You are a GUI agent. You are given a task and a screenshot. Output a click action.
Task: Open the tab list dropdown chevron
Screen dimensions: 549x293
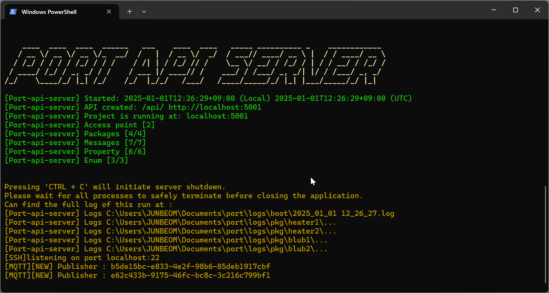(144, 11)
